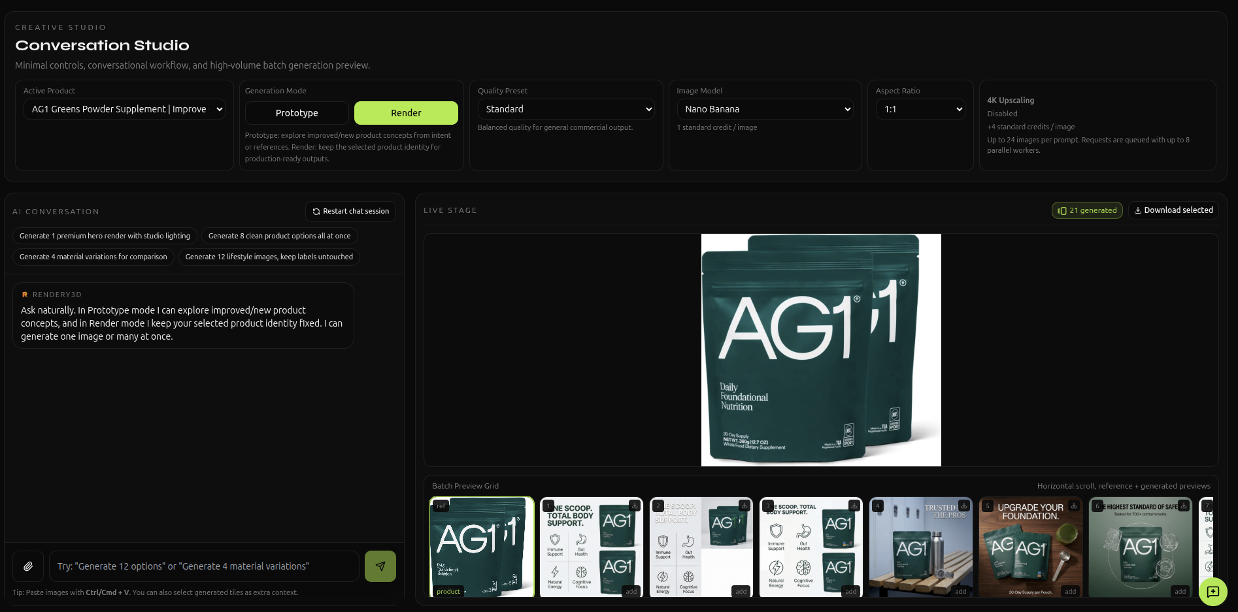Select preview thumbnail 3 with four benefit icons

[x=811, y=547]
